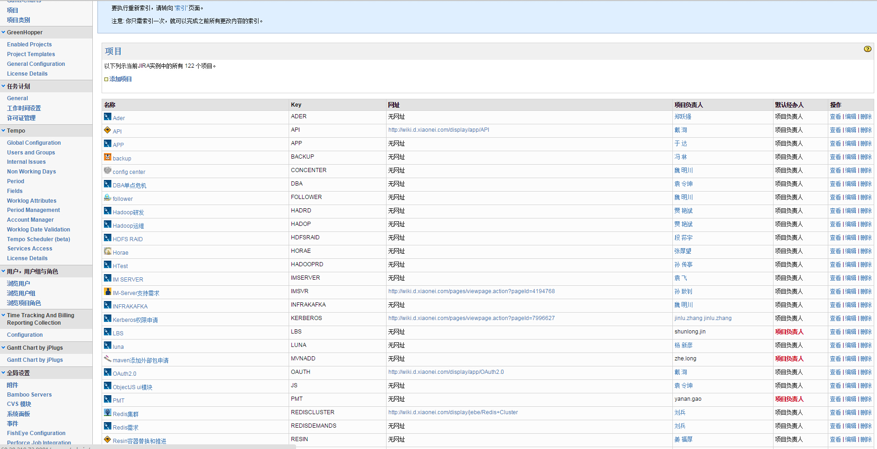877x449 pixels.
Task: Open the OAuth2.0 wiki URL link
Action: point(446,372)
